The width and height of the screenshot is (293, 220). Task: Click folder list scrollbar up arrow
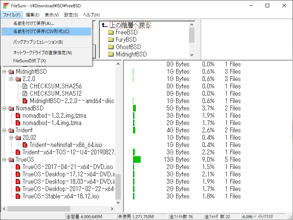[192, 25]
